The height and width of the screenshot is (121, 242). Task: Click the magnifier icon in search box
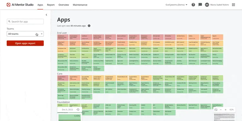coord(9,22)
